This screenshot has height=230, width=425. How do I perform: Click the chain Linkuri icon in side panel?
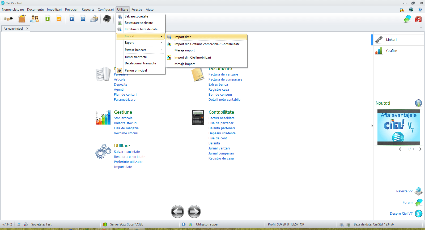coord(379,40)
